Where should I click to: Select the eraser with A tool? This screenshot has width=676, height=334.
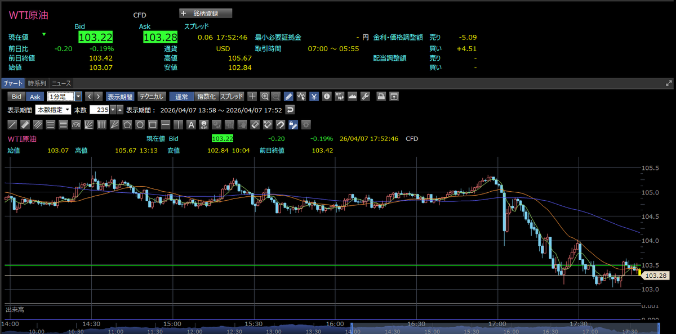tap(268, 124)
